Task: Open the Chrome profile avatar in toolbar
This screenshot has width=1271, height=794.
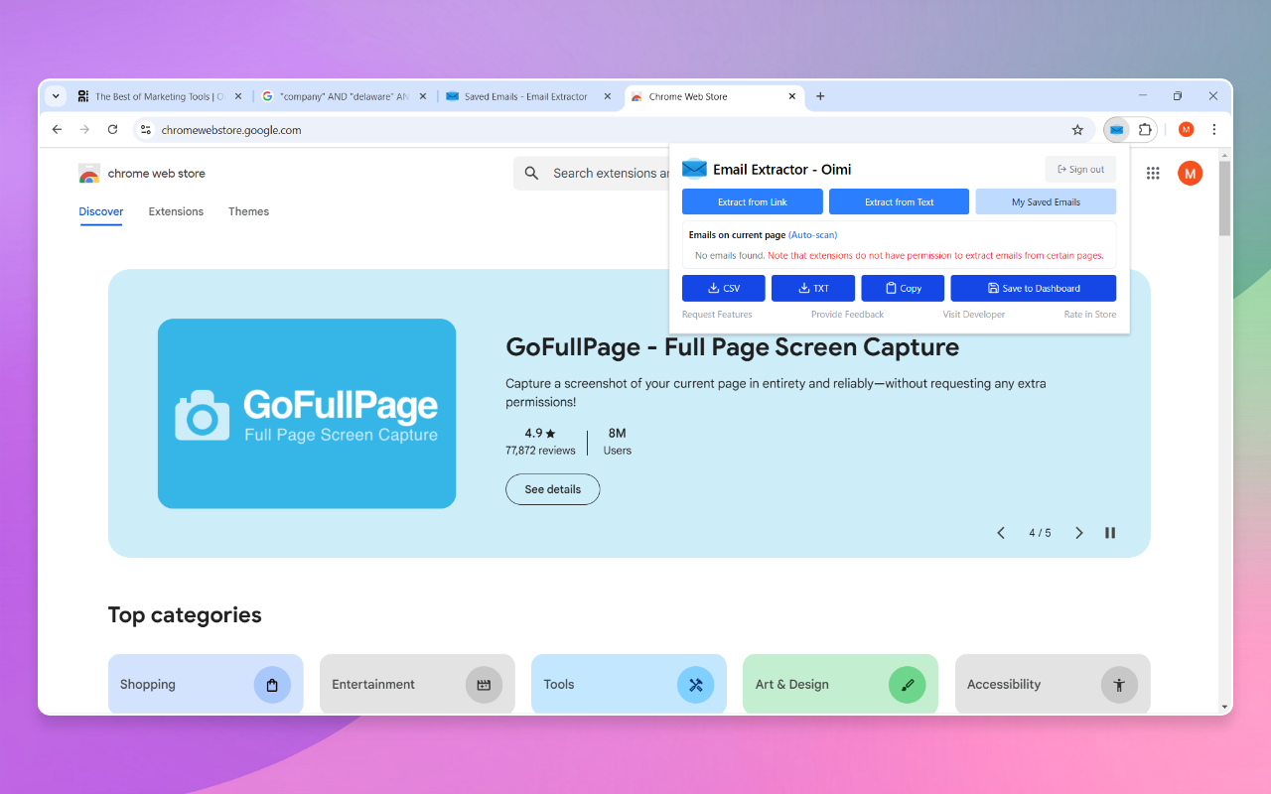Action: pos(1186,130)
